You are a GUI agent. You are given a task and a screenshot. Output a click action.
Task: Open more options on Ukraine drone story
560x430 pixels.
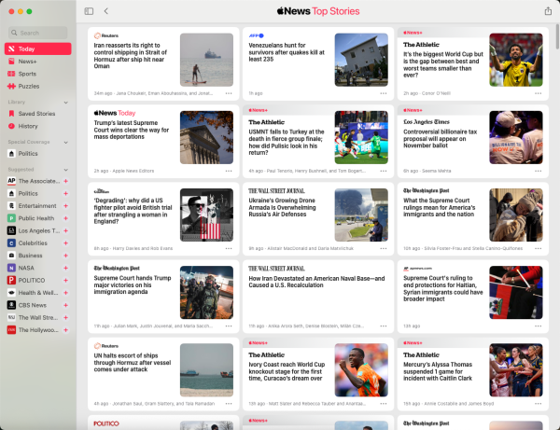[384, 248]
